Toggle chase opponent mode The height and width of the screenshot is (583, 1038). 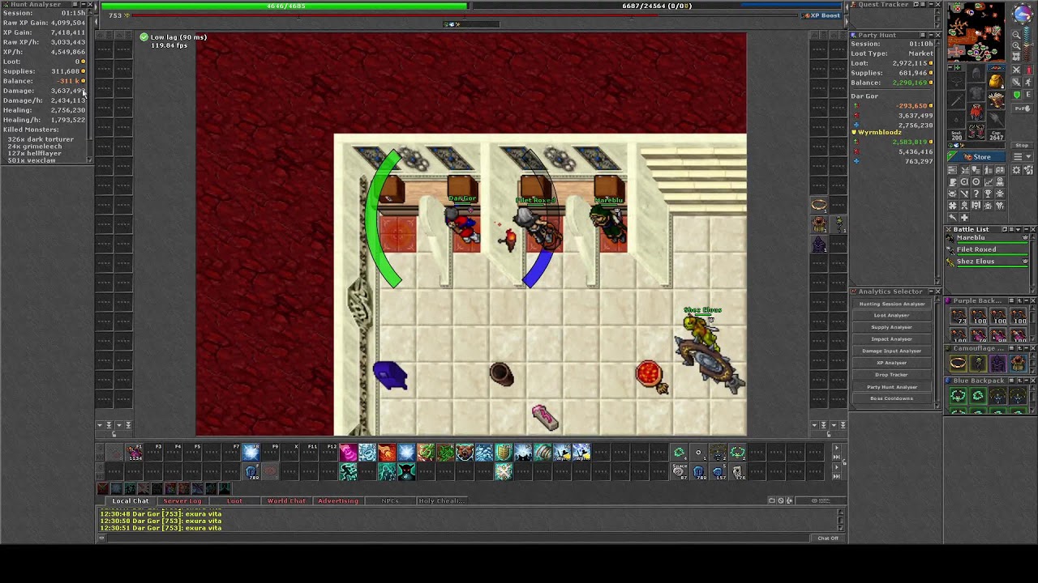click(x=1029, y=82)
